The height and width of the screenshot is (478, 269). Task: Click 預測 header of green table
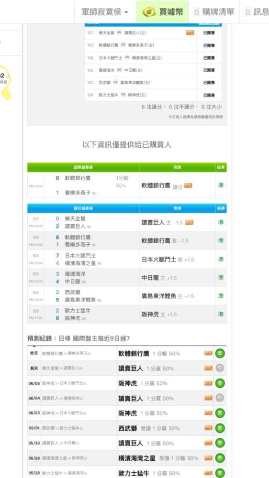pos(177,167)
